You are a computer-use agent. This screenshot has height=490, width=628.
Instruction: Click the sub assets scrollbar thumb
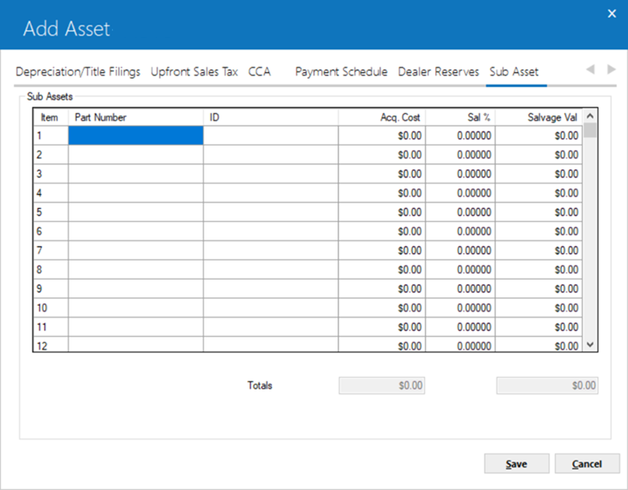(x=590, y=130)
